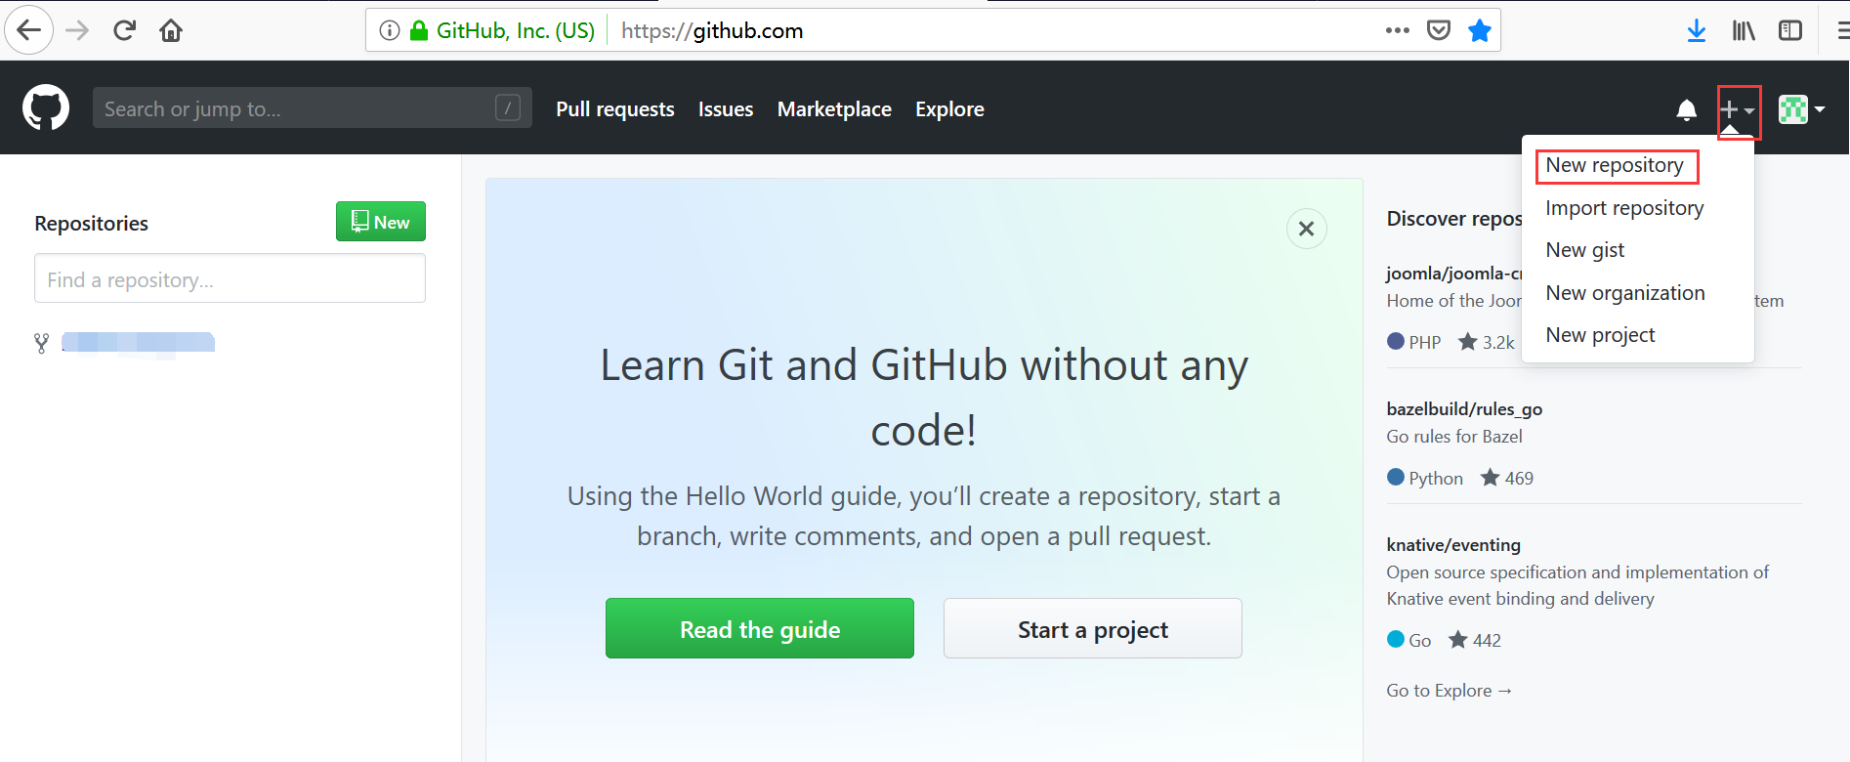
Task: Click the browser forward arrow
Action: [x=77, y=30]
